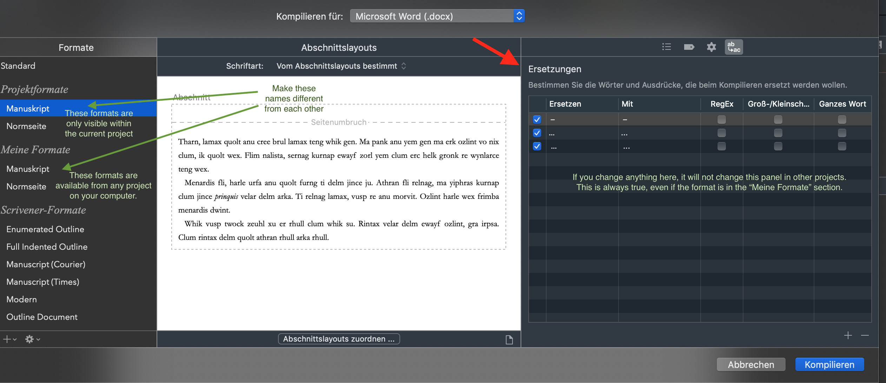Viewport: 886px width, 383px height.
Task: Enable Ganzes Wort for third replacement row
Action: (x=842, y=146)
